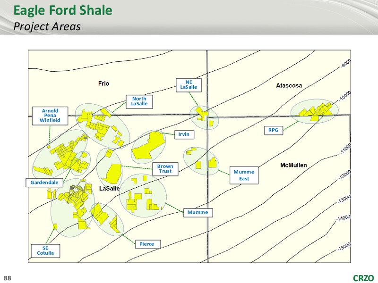Click the page number 88

click(8, 278)
